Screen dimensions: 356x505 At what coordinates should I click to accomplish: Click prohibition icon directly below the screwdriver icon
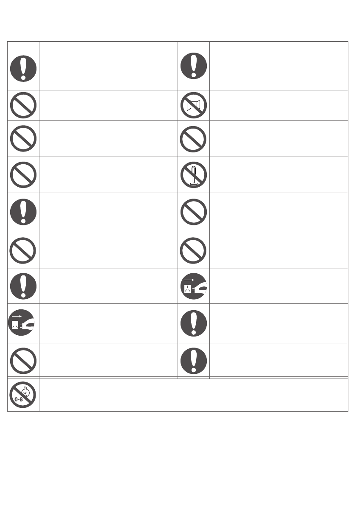click(194, 212)
